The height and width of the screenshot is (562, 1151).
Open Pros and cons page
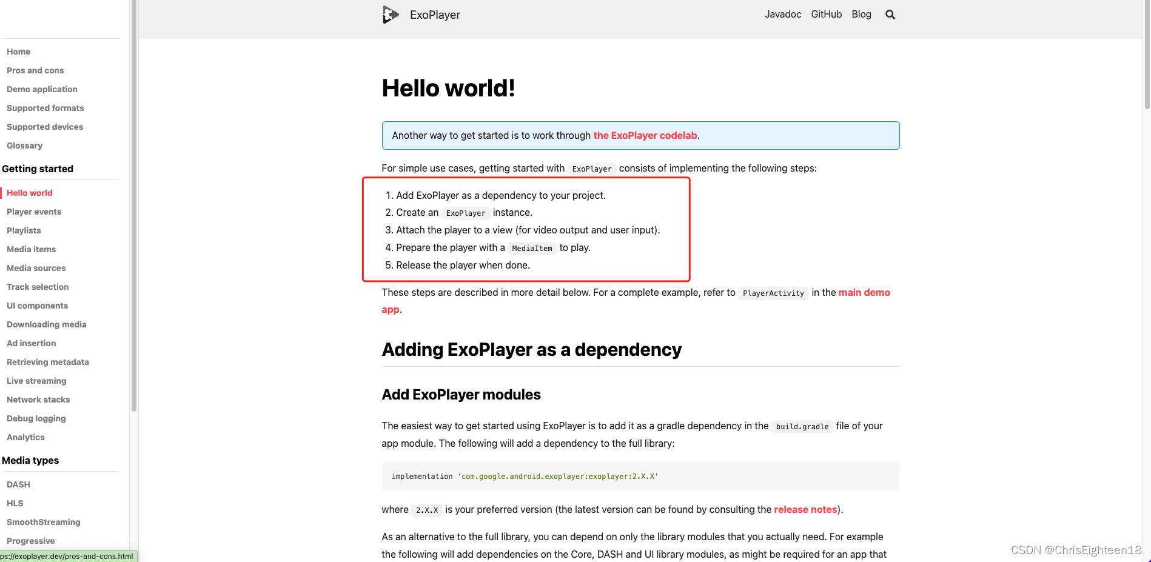(35, 70)
